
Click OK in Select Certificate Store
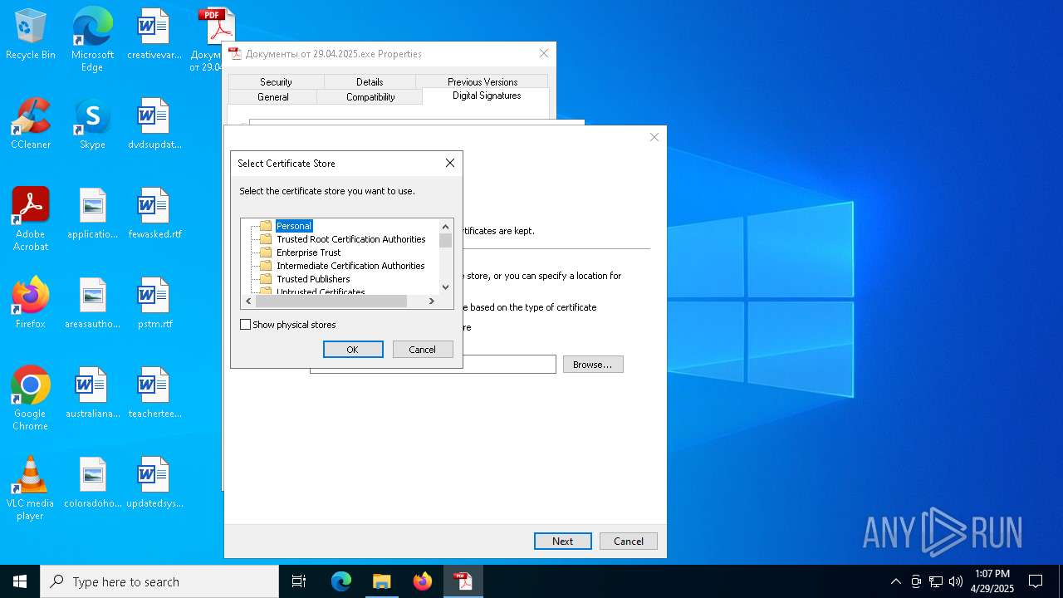pyautogui.click(x=353, y=350)
